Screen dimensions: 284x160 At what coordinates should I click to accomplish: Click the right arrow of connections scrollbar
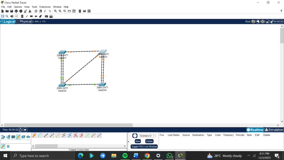[124, 146]
